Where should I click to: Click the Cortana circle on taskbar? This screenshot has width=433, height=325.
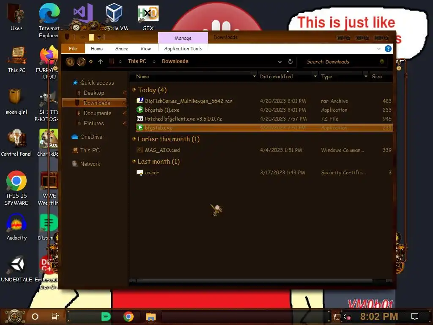(35, 317)
